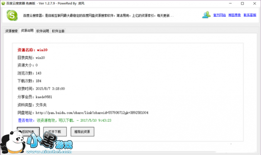
Task: Click the user contacts icon
Action: pyautogui.click(x=206, y=15)
